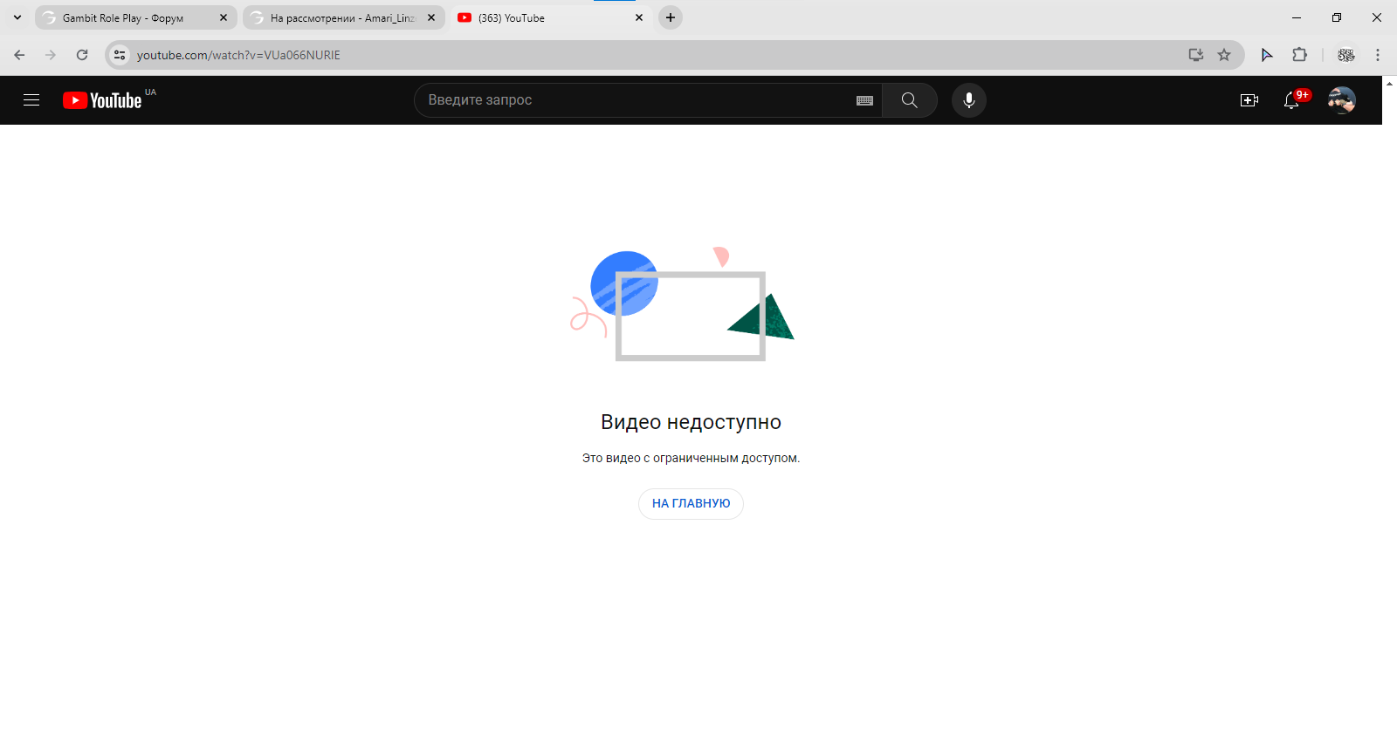Viewport: 1397px width, 736px height.
Task: Start voice search with microphone icon
Action: click(x=968, y=100)
